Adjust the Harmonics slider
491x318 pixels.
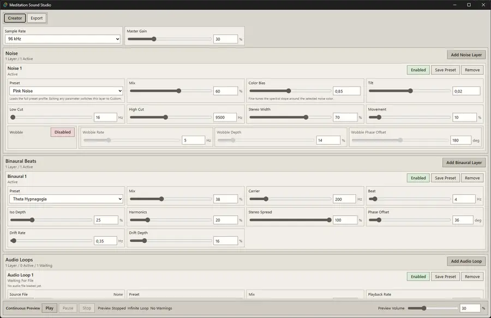[x=171, y=220]
